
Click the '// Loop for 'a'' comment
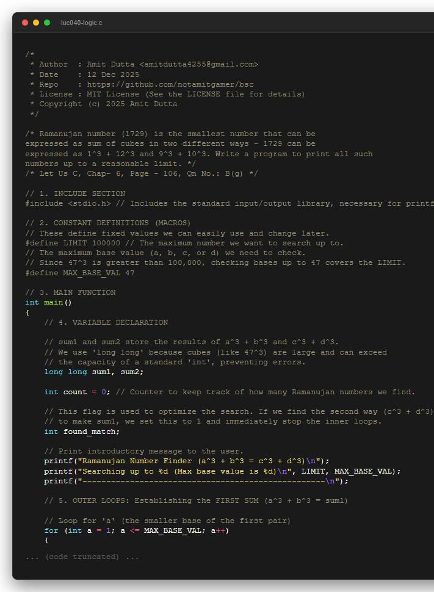(167, 521)
